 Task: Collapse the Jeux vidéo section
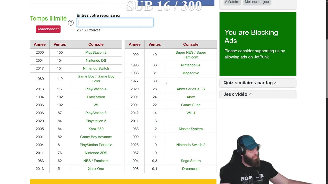[x=258, y=94]
